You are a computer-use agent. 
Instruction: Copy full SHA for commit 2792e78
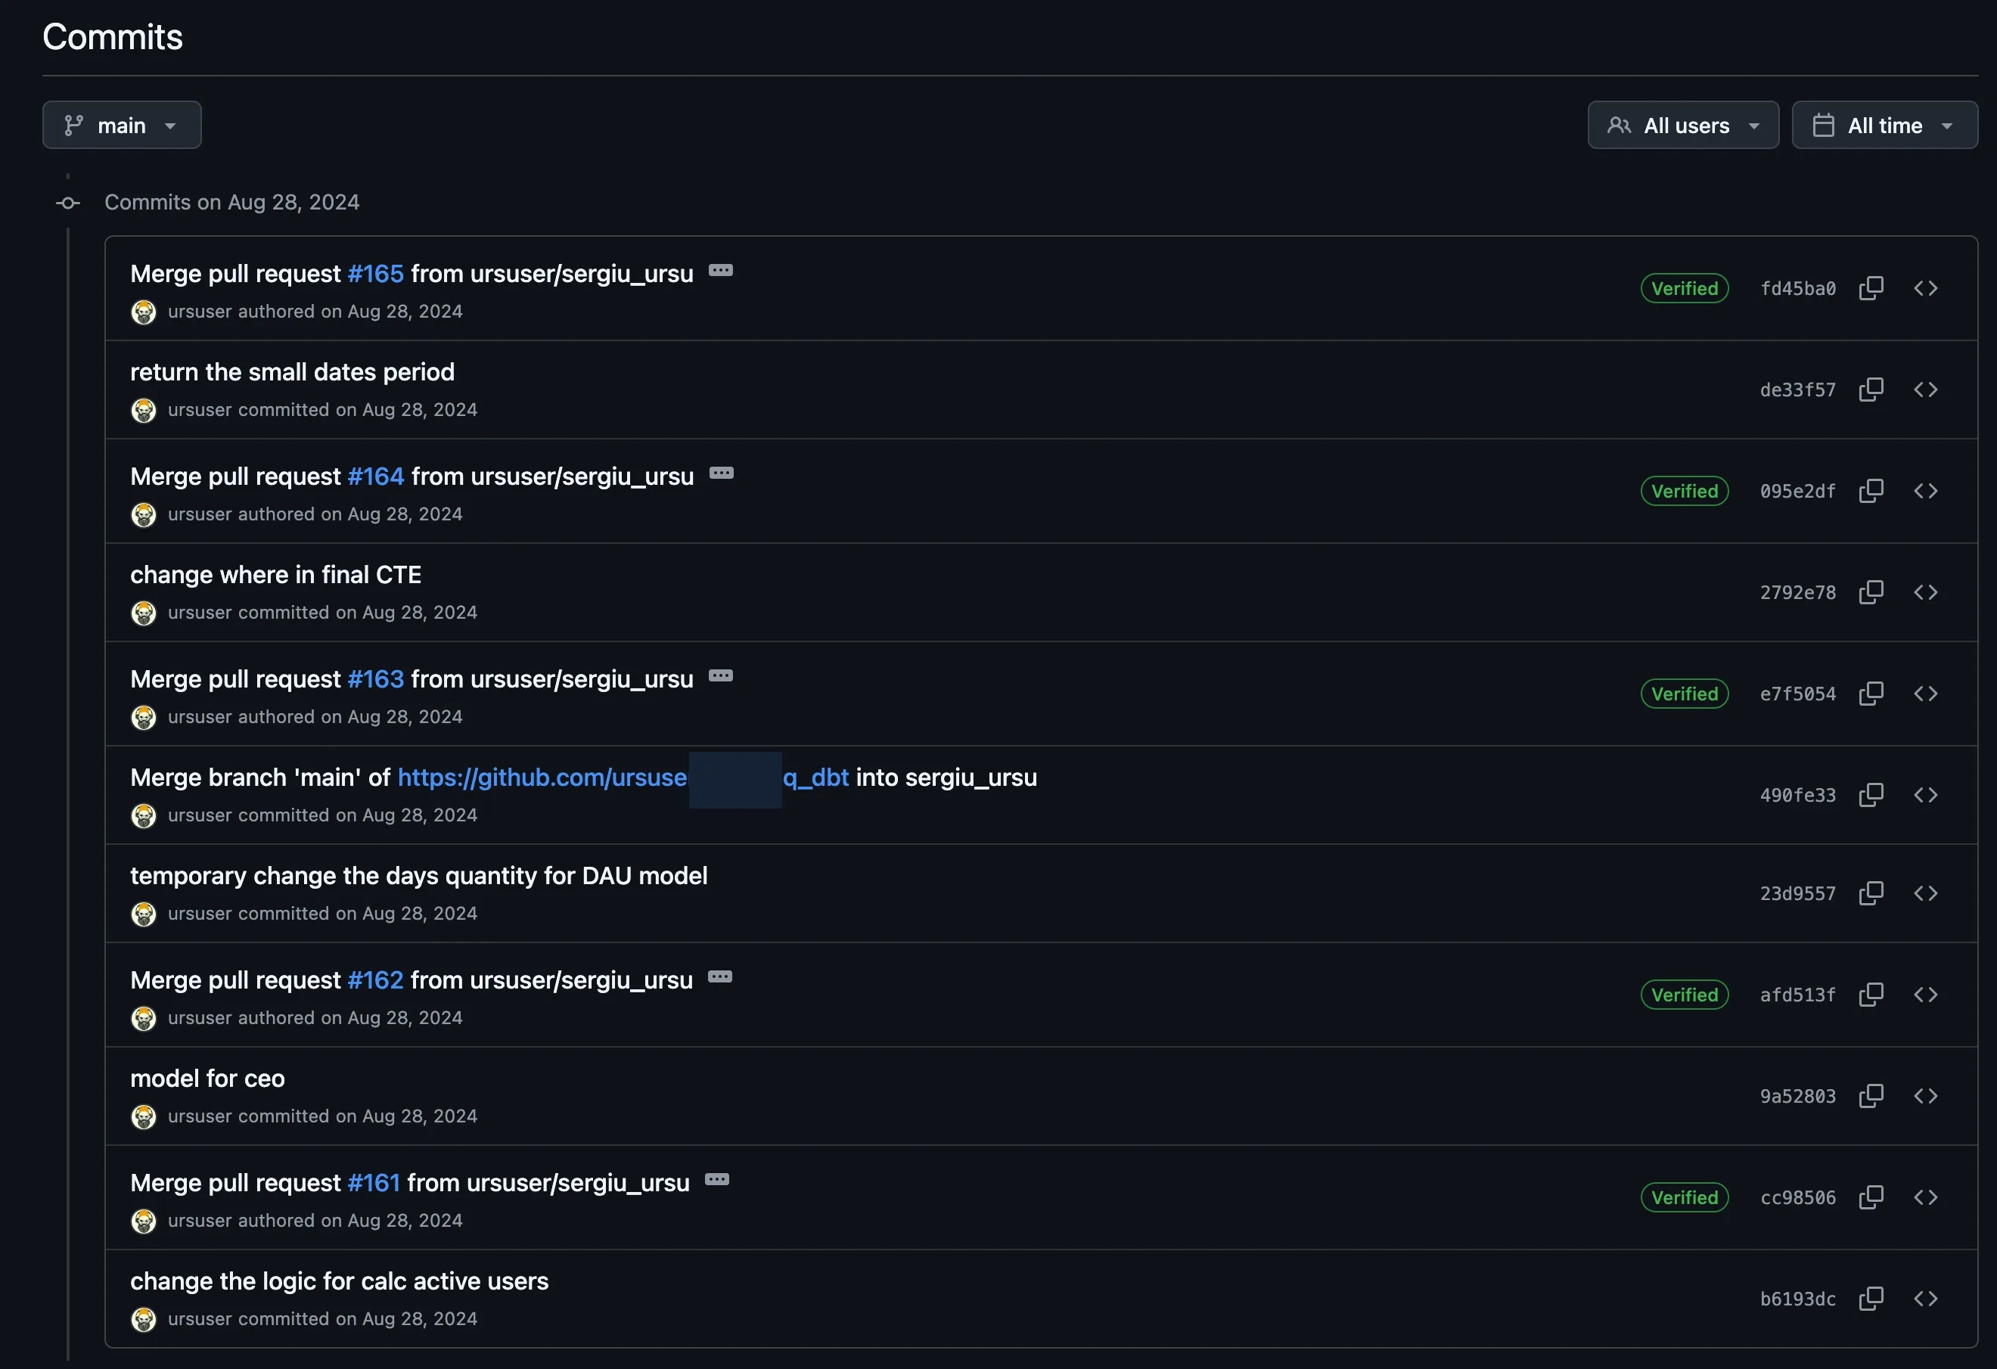coord(1871,592)
